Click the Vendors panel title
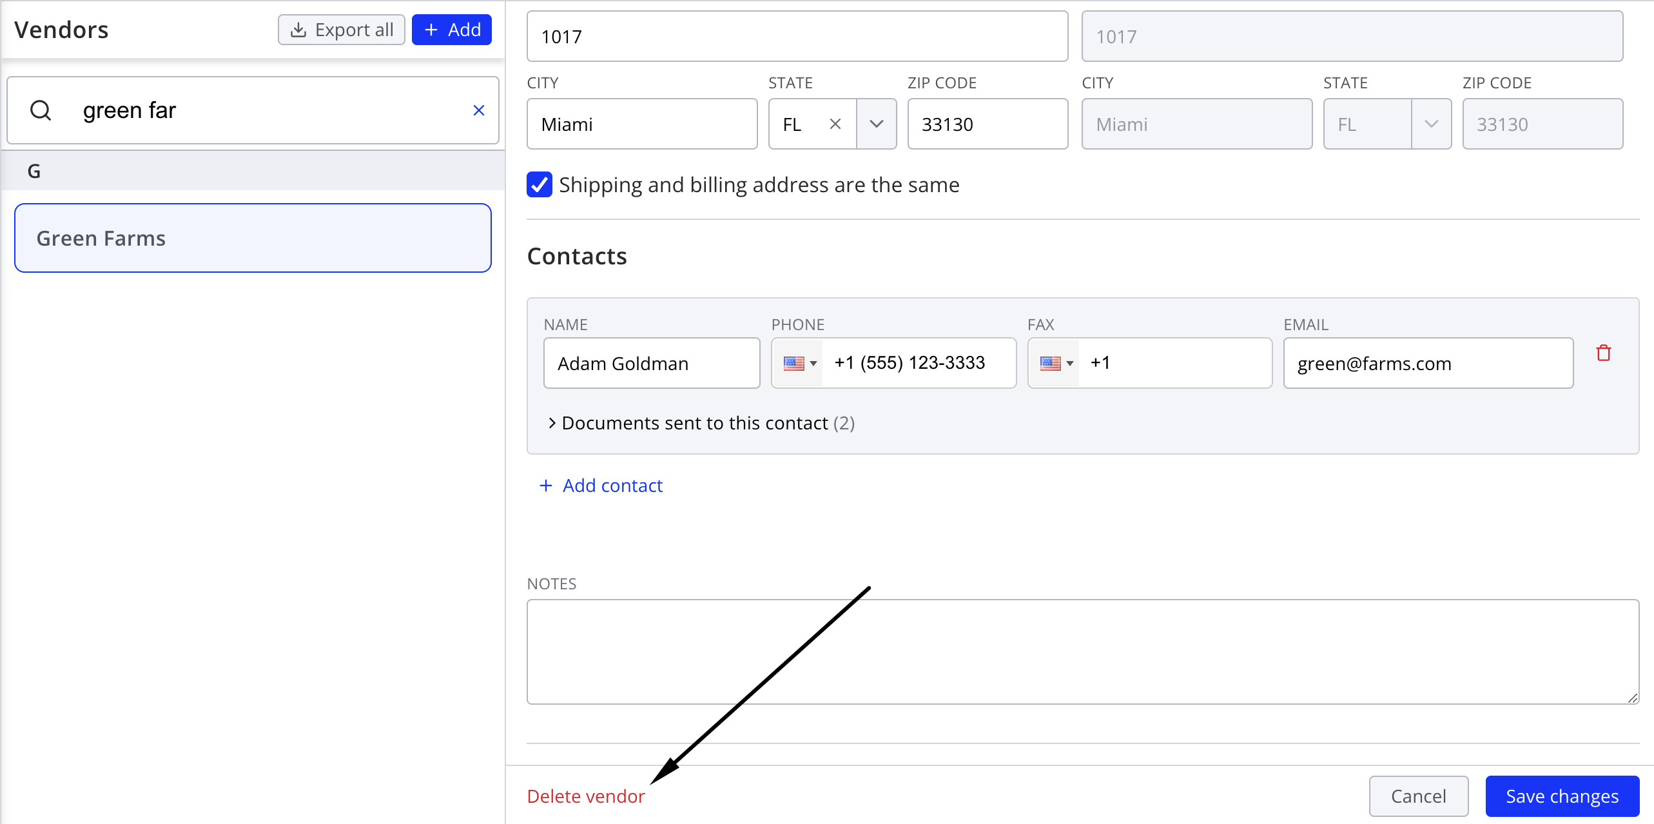This screenshot has height=824, width=1654. pos(61,30)
